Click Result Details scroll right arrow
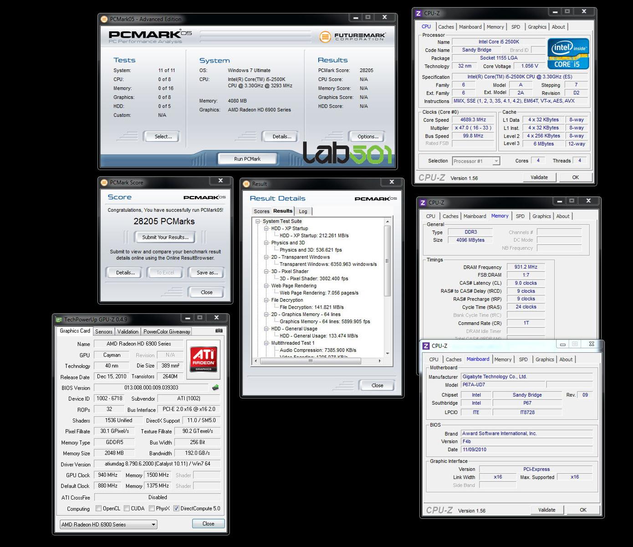The height and width of the screenshot is (547, 633). 380,361
